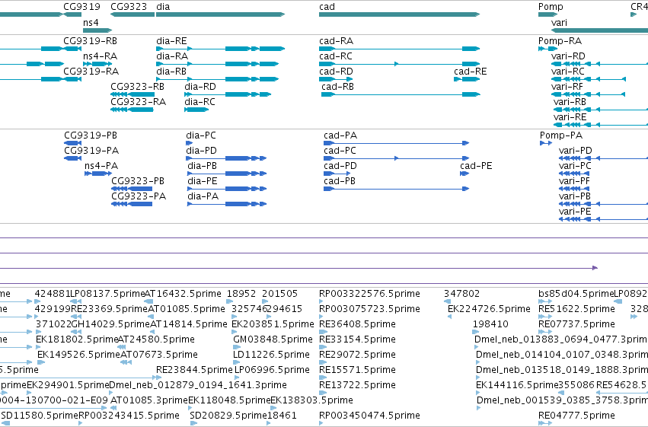
Task: Select the Pomp-RA transcript label
Action: (x=560, y=41)
